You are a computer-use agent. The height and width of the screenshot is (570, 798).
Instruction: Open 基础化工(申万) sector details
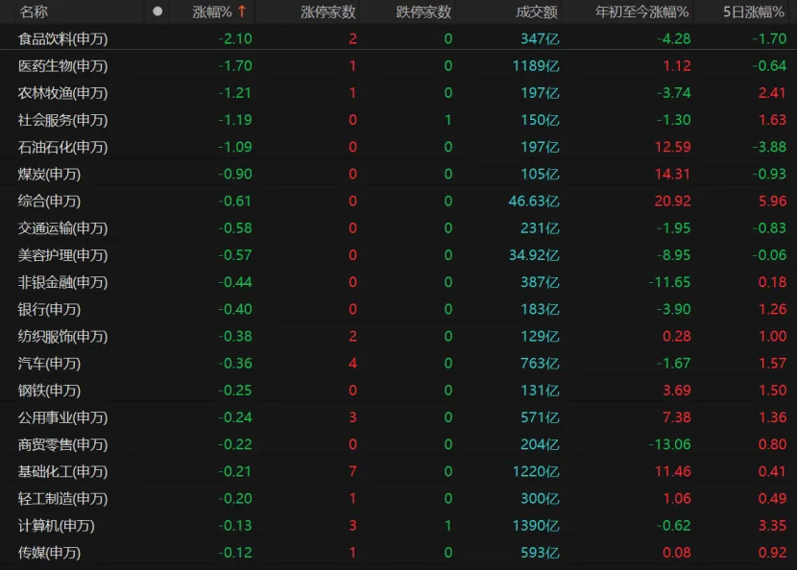point(63,471)
